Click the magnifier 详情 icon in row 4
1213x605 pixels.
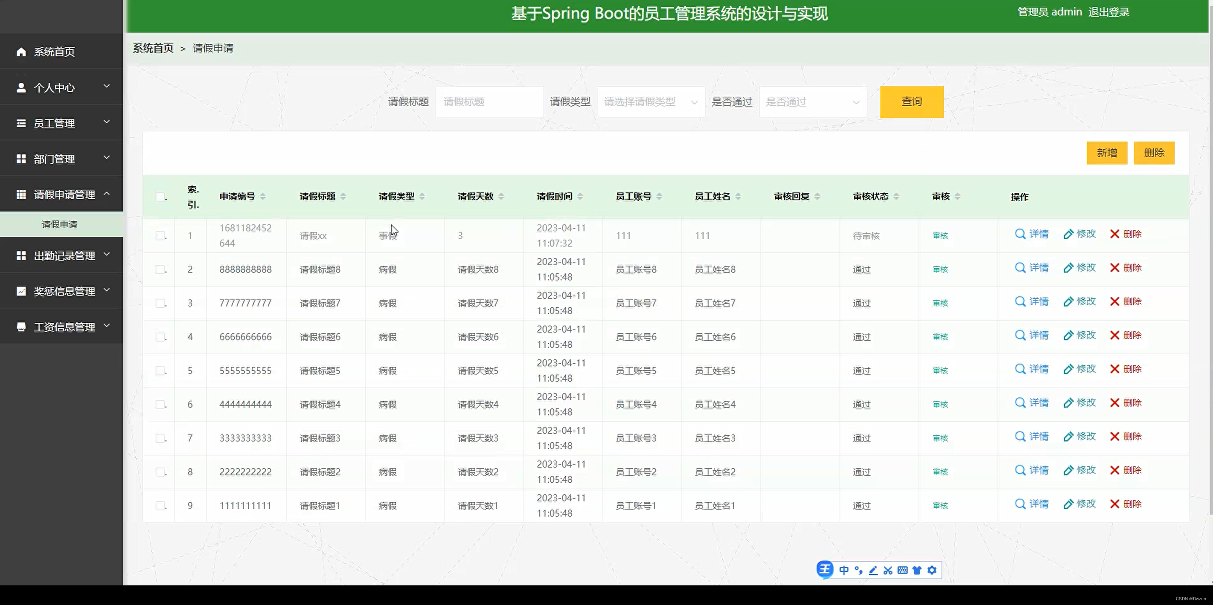tap(1020, 335)
